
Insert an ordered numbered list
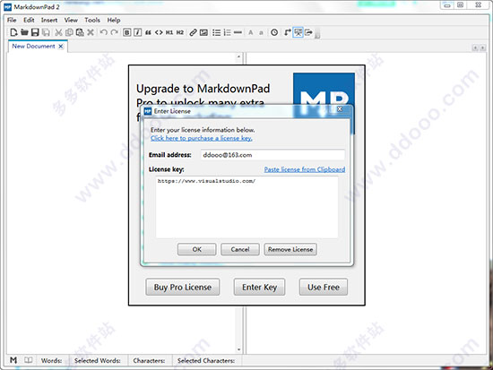tap(227, 32)
